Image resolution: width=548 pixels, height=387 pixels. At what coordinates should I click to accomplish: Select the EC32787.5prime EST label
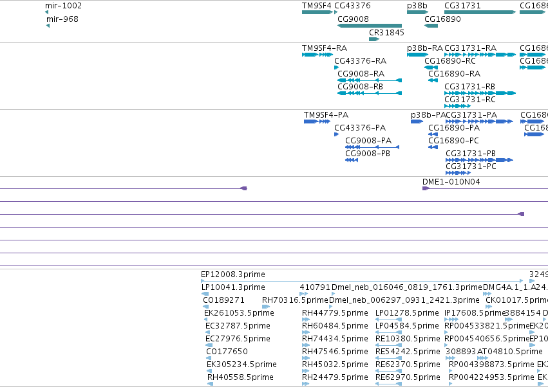[x=238, y=325]
